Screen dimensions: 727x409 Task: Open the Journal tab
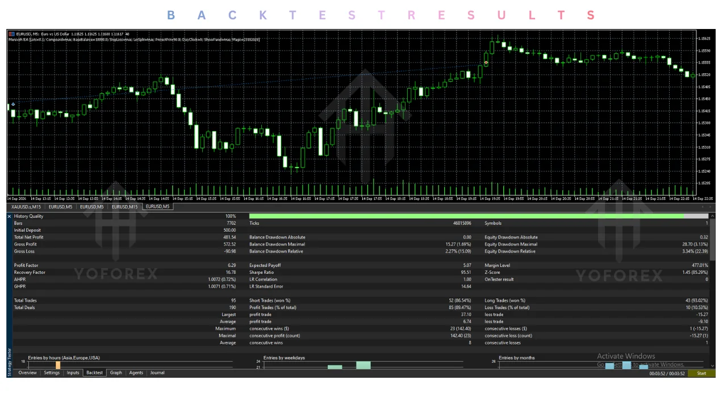(157, 373)
